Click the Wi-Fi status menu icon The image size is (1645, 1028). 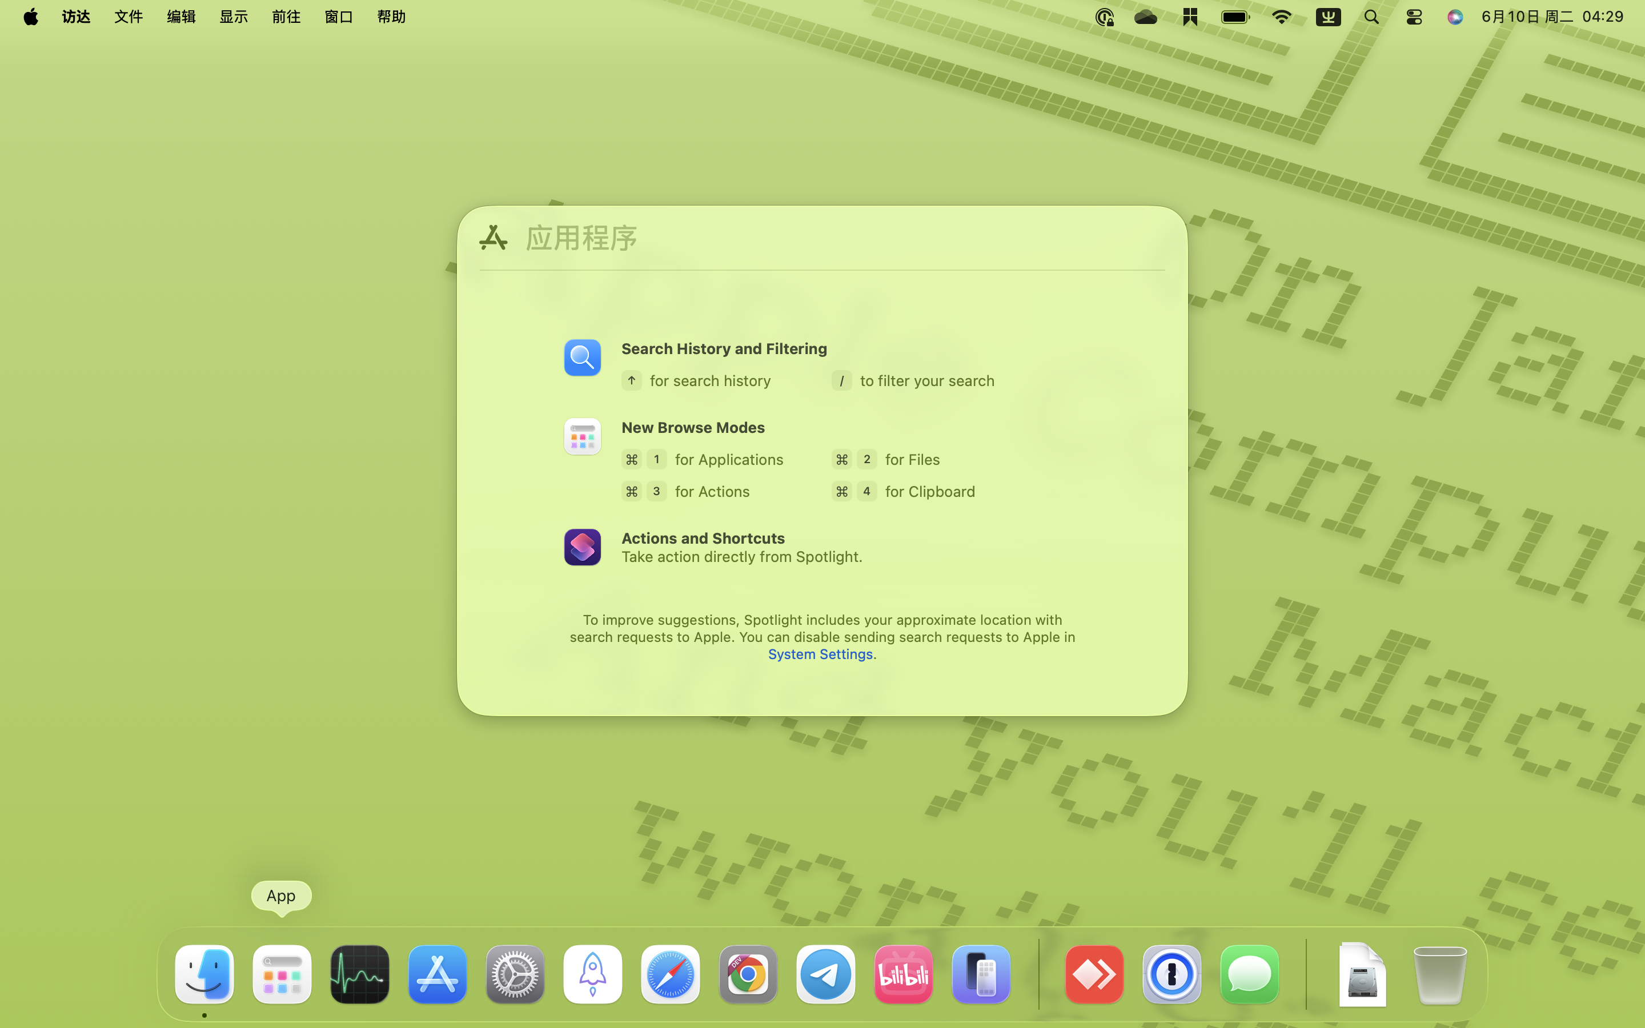[x=1281, y=17]
